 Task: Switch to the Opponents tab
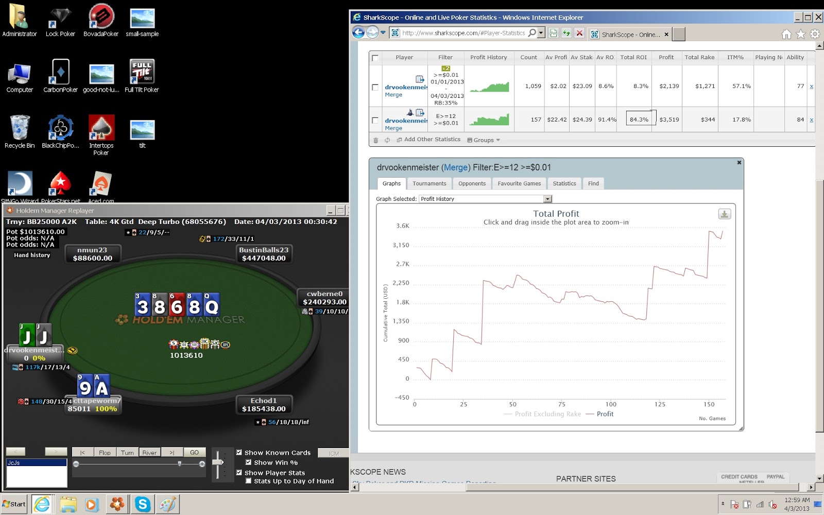point(472,183)
